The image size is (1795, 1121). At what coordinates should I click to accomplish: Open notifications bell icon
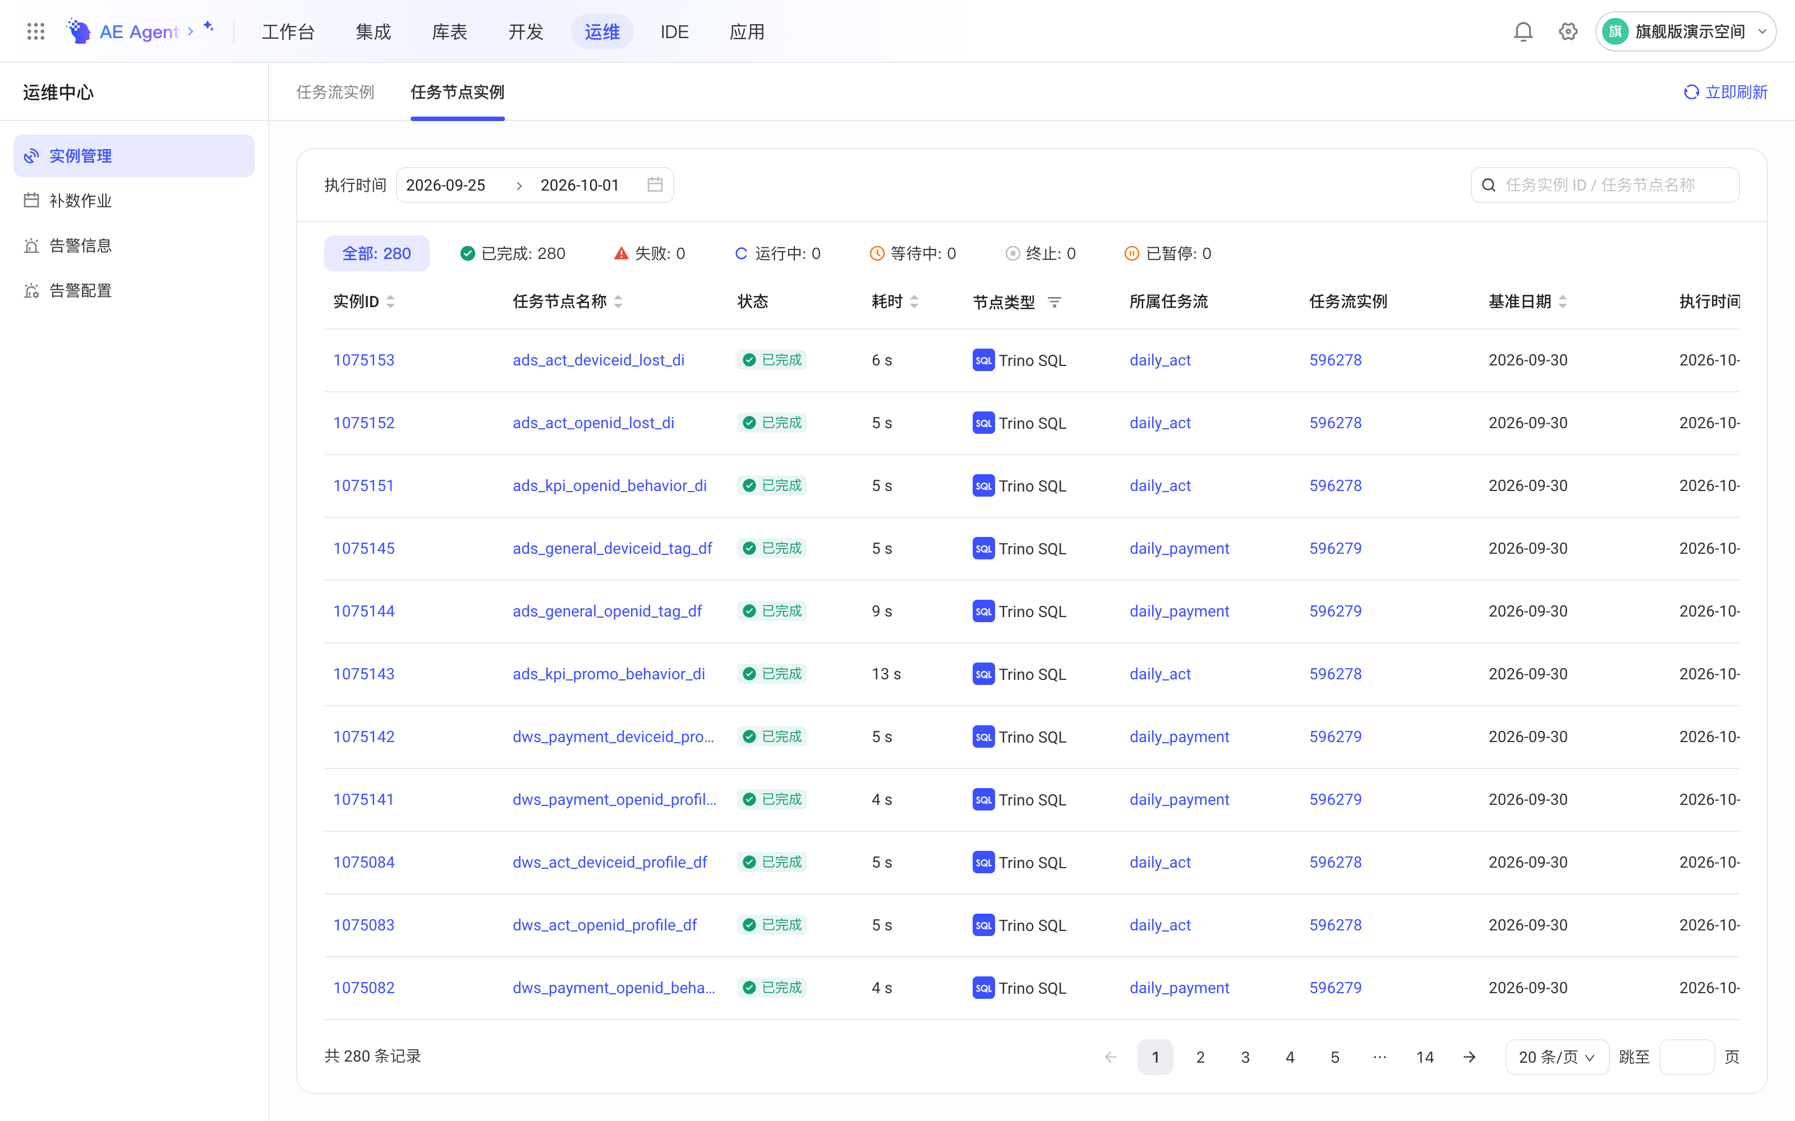click(x=1523, y=31)
